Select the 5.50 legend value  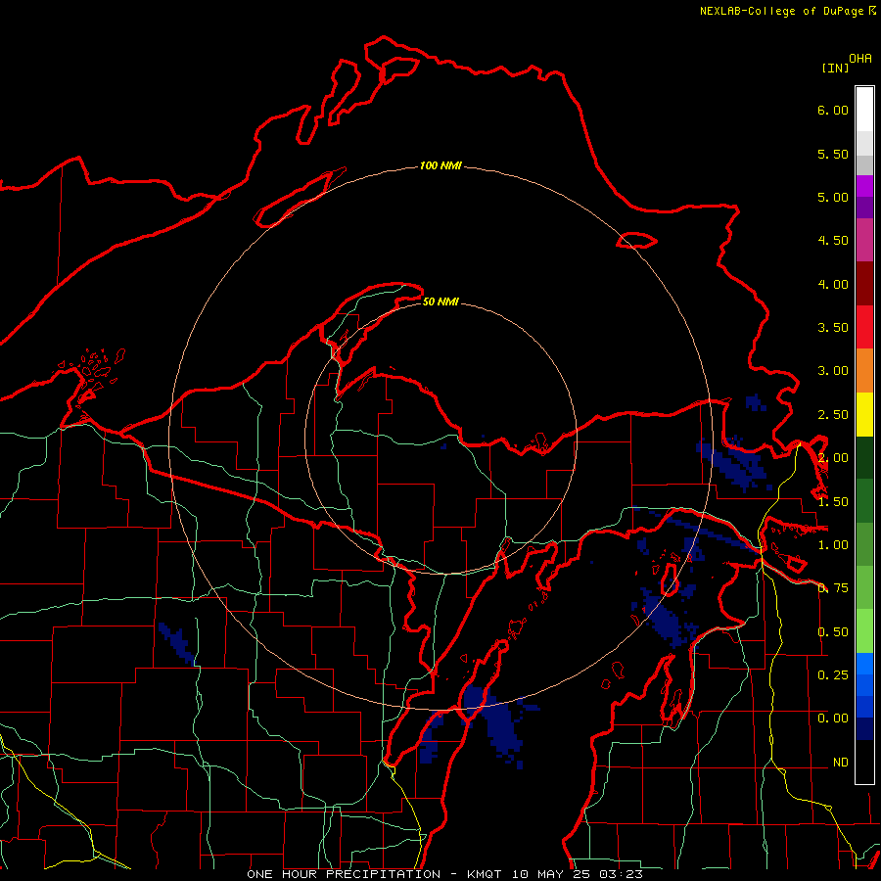(833, 154)
